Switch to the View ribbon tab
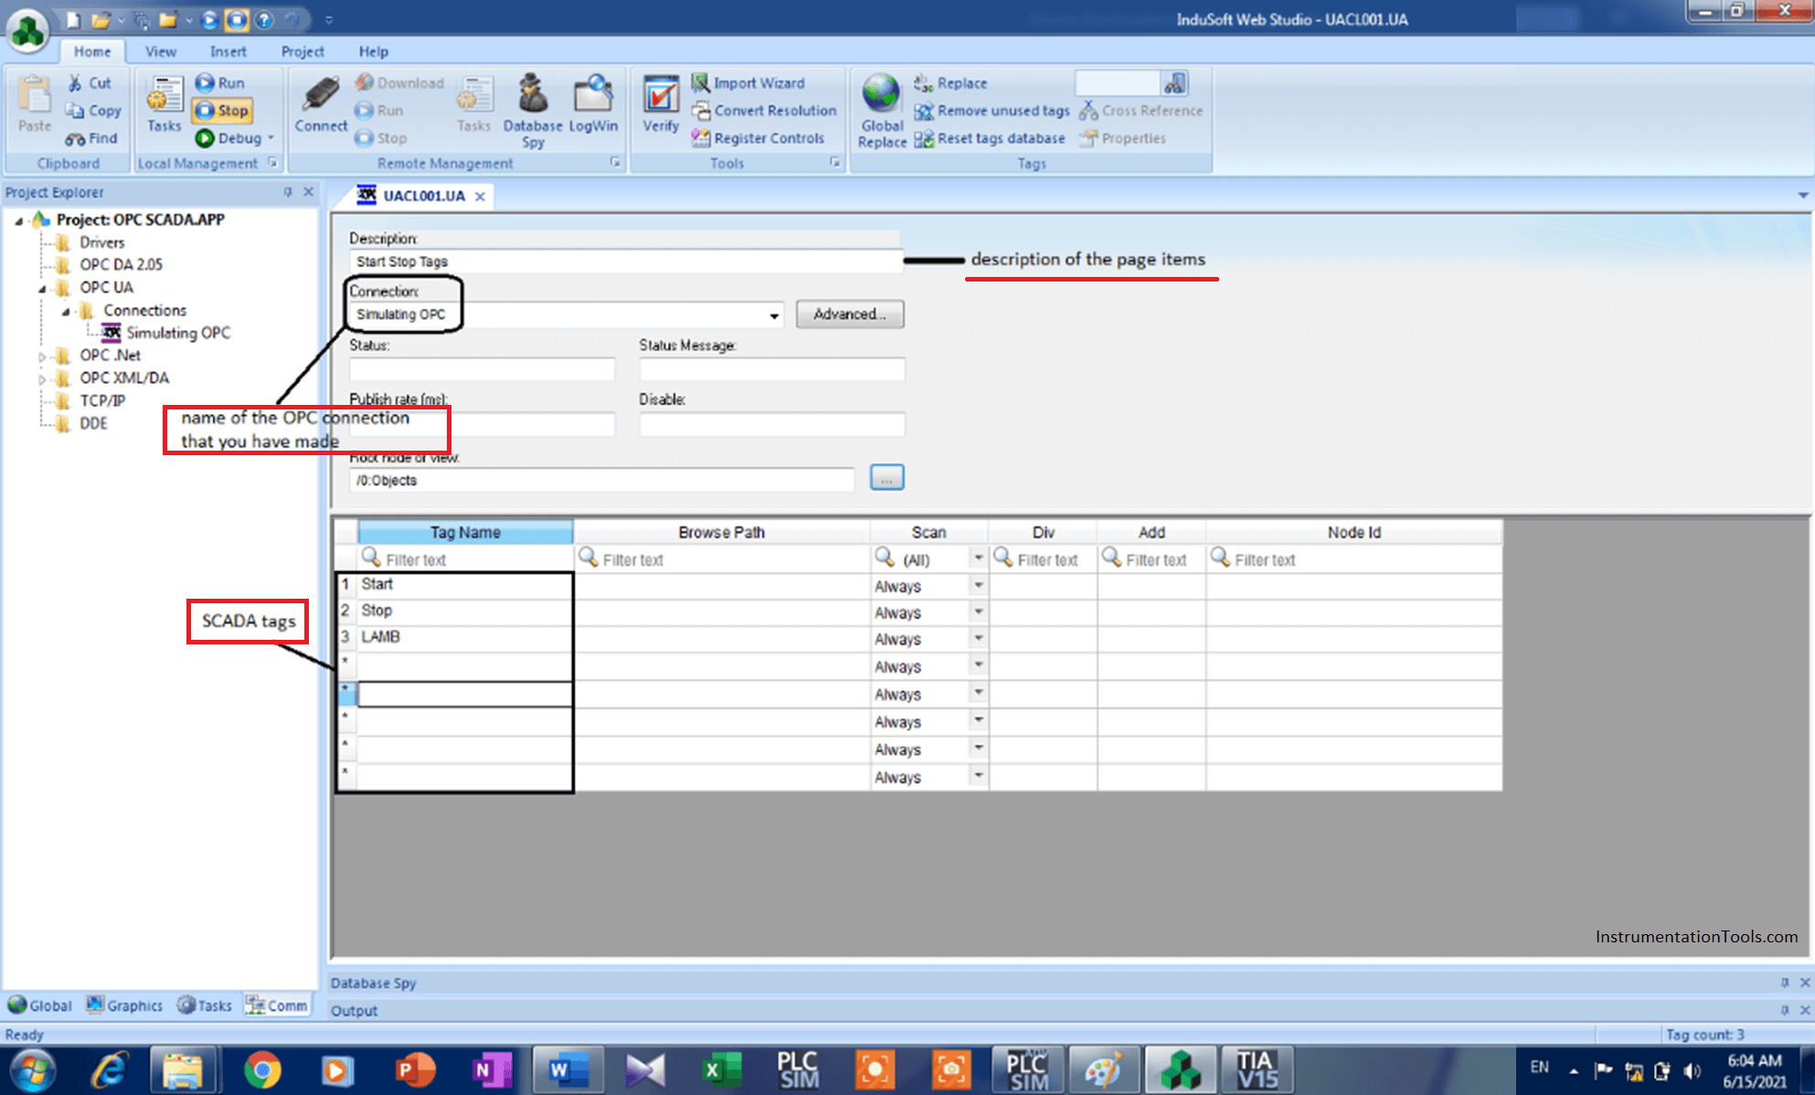Screen dimensions: 1815x1095 point(161,51)
